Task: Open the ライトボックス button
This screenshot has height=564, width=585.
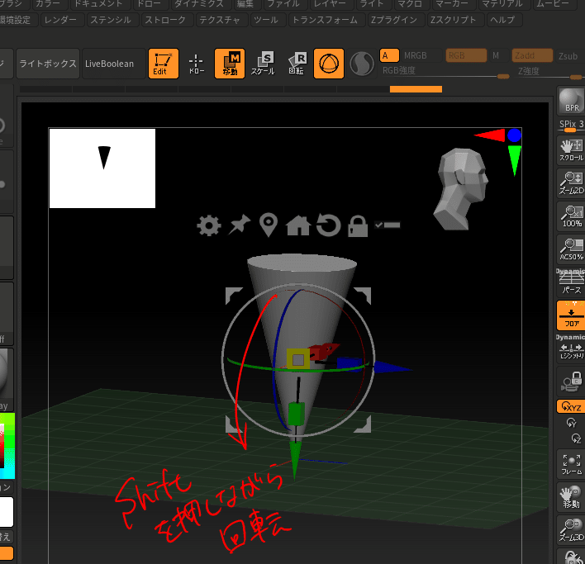Action: [48, 64]
